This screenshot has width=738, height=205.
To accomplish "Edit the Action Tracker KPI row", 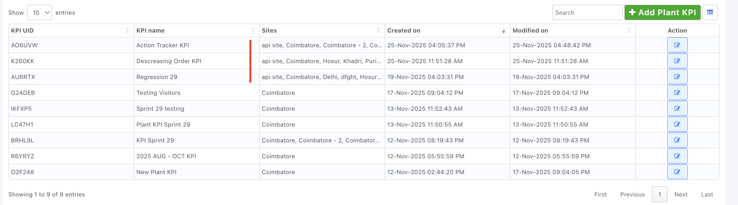I will 677,45.
